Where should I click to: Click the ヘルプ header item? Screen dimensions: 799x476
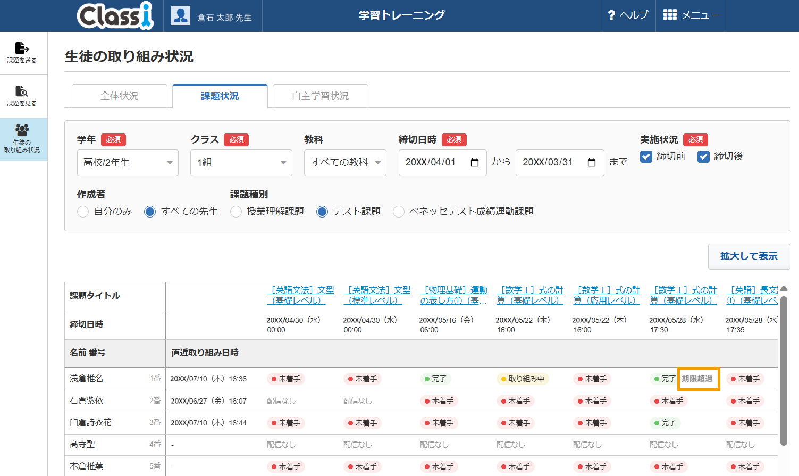pyautogui.click(x=628, y=15)
